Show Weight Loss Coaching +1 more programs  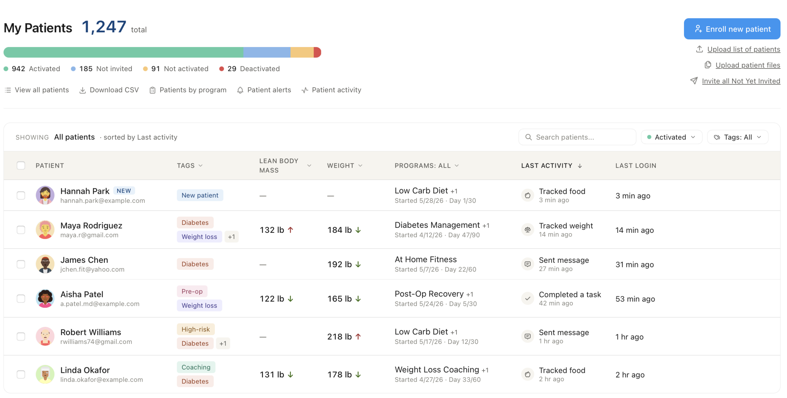coord(485,370)
